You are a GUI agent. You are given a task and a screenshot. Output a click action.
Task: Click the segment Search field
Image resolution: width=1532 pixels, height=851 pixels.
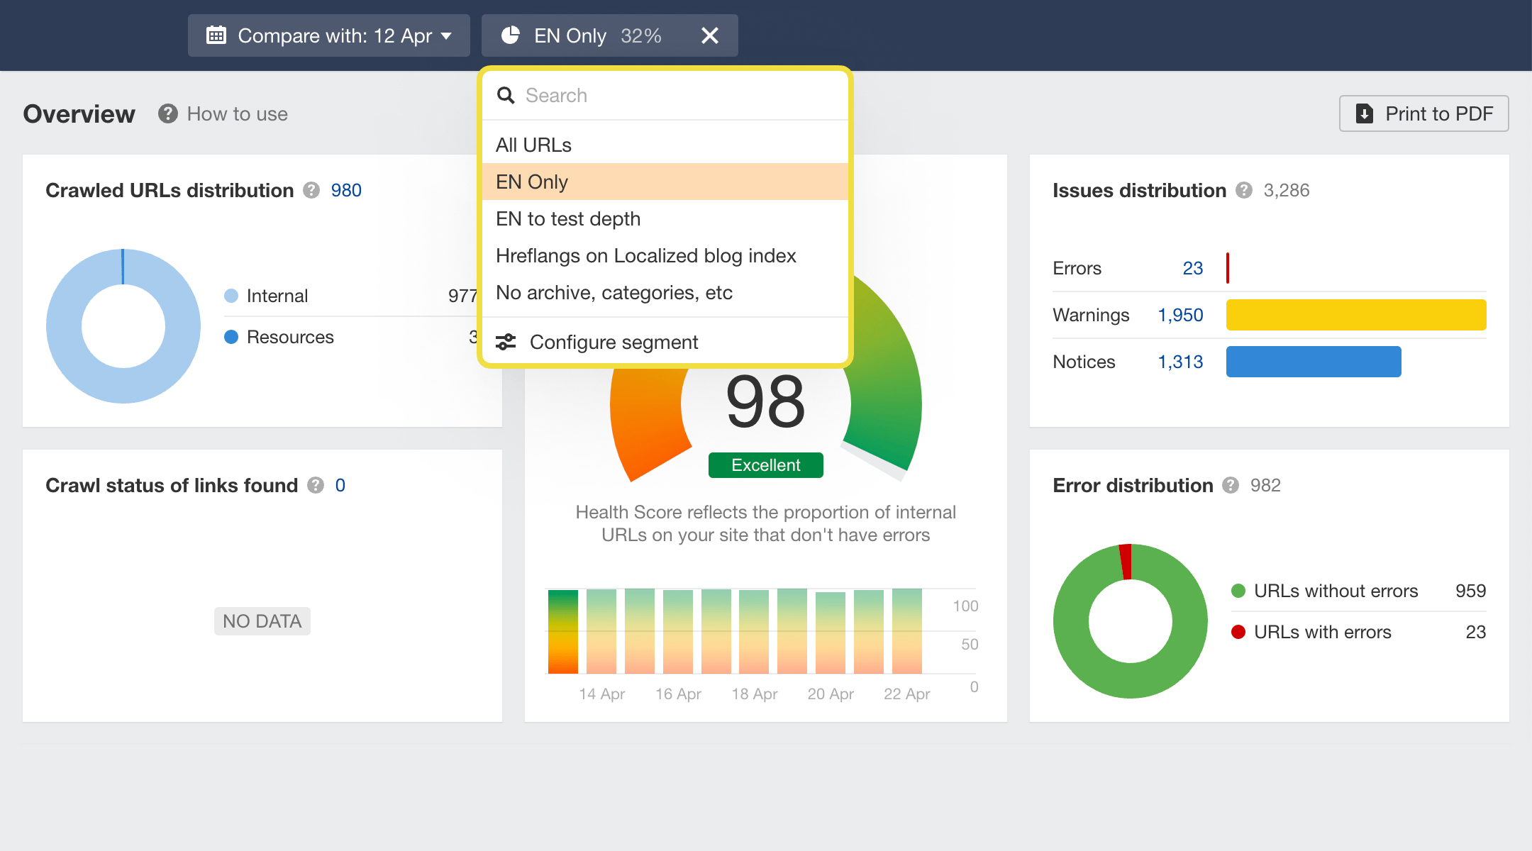665,95
